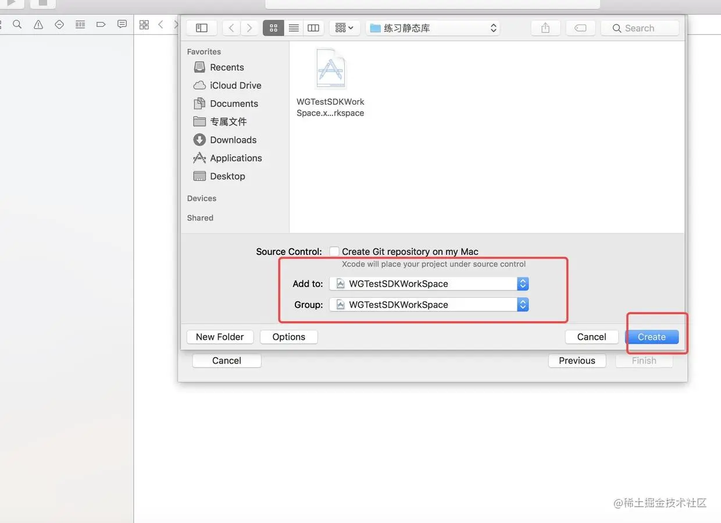Click the Xcode Stop button
Screen dimensions: 721x523
point(42,3)
